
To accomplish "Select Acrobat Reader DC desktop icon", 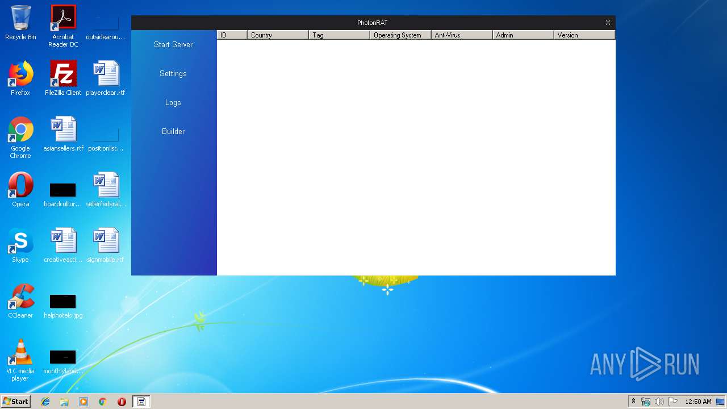I will (63, 26).
